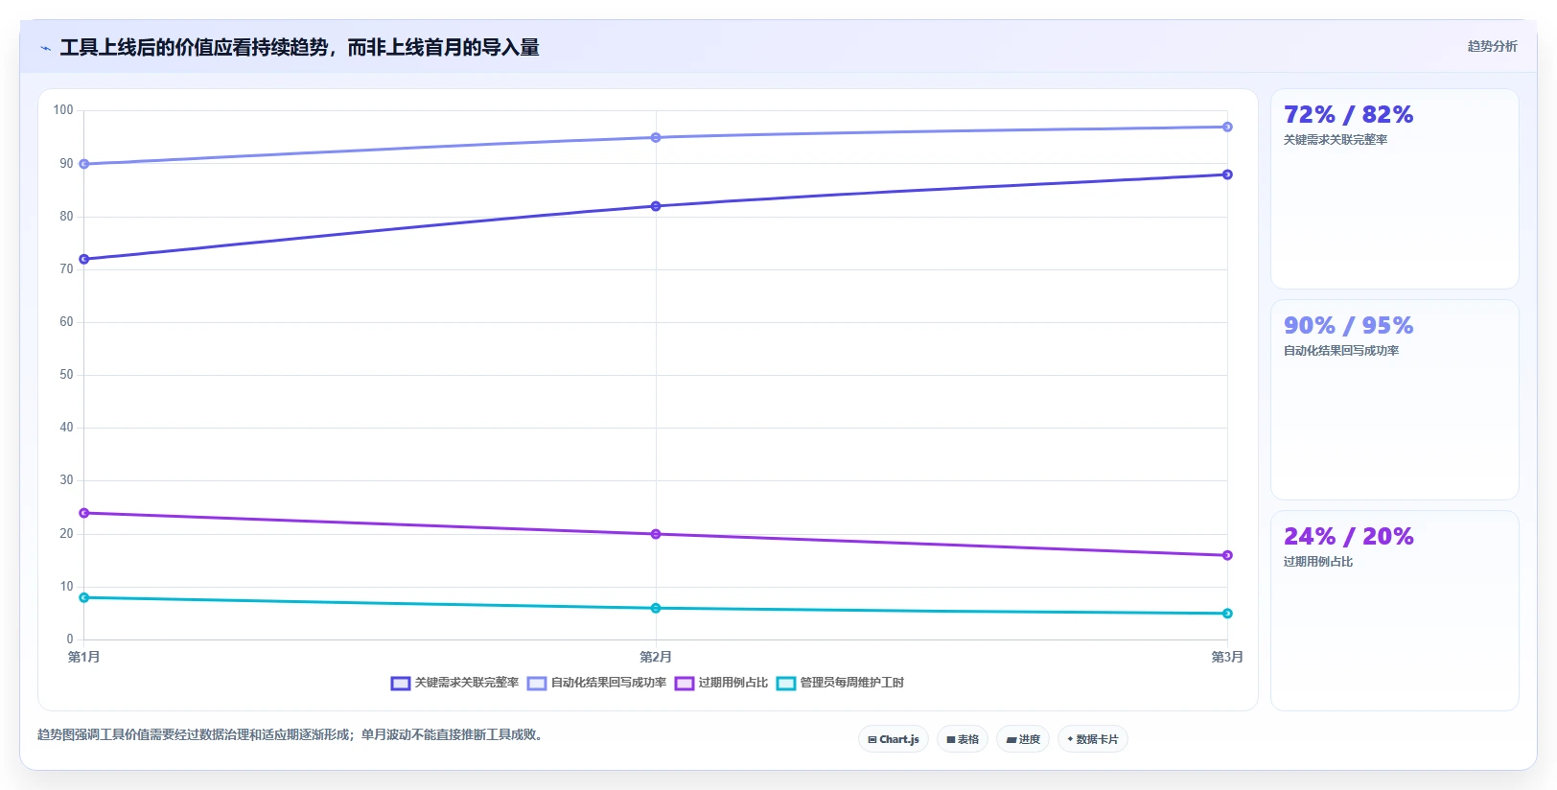Toggle the 关键需求关联完整率 legend item
Image resolution: width=1557 pixels, height=790 pixels.
click(x=454, y=683)
